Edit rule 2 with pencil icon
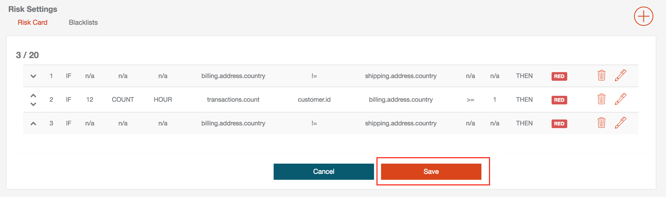Screen dimensions: 666x197 click(x=620, y=99)
